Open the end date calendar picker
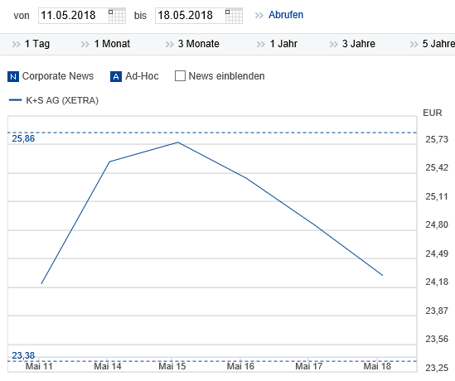This screenshot has width=455, height=381. [234, 16]
